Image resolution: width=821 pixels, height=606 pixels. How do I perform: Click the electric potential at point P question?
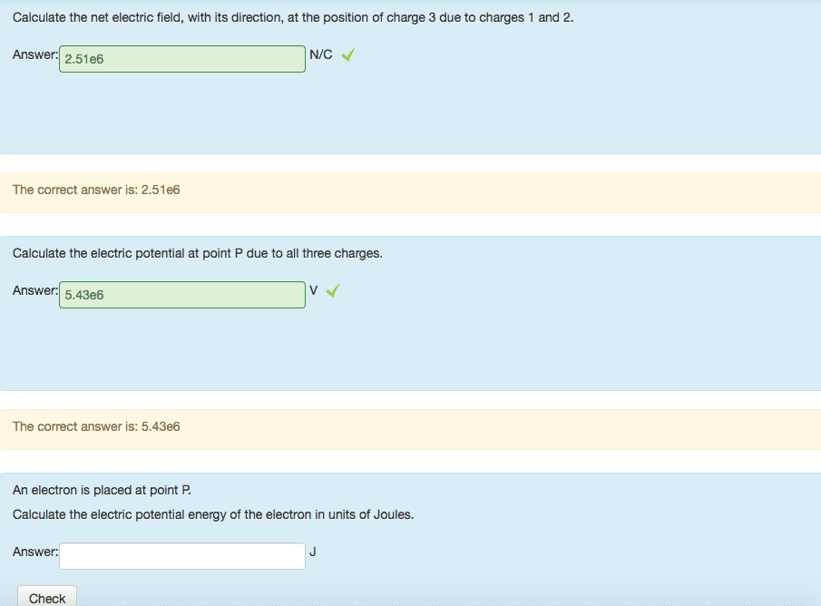198,253
